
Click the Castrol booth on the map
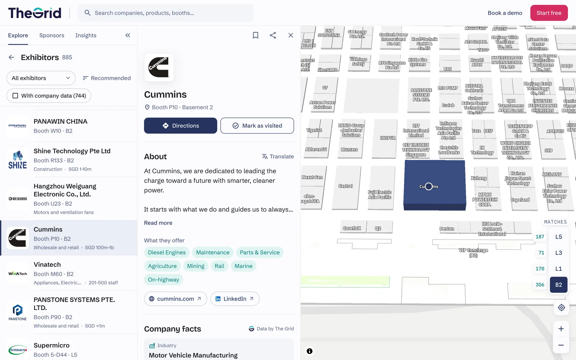tap(346, 187)
